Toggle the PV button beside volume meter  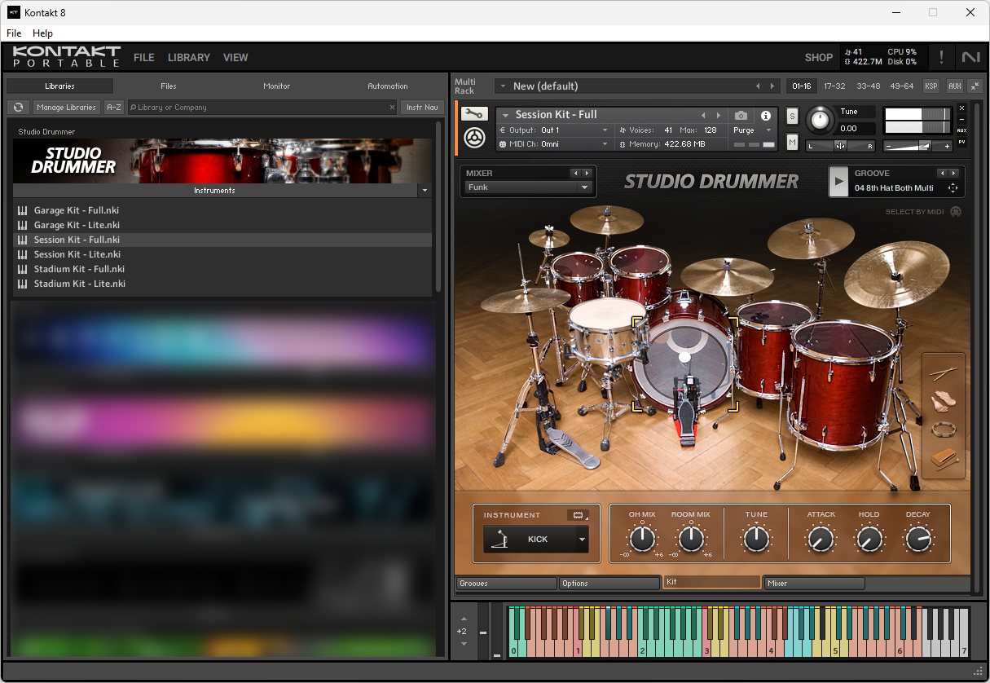point(961,142)
